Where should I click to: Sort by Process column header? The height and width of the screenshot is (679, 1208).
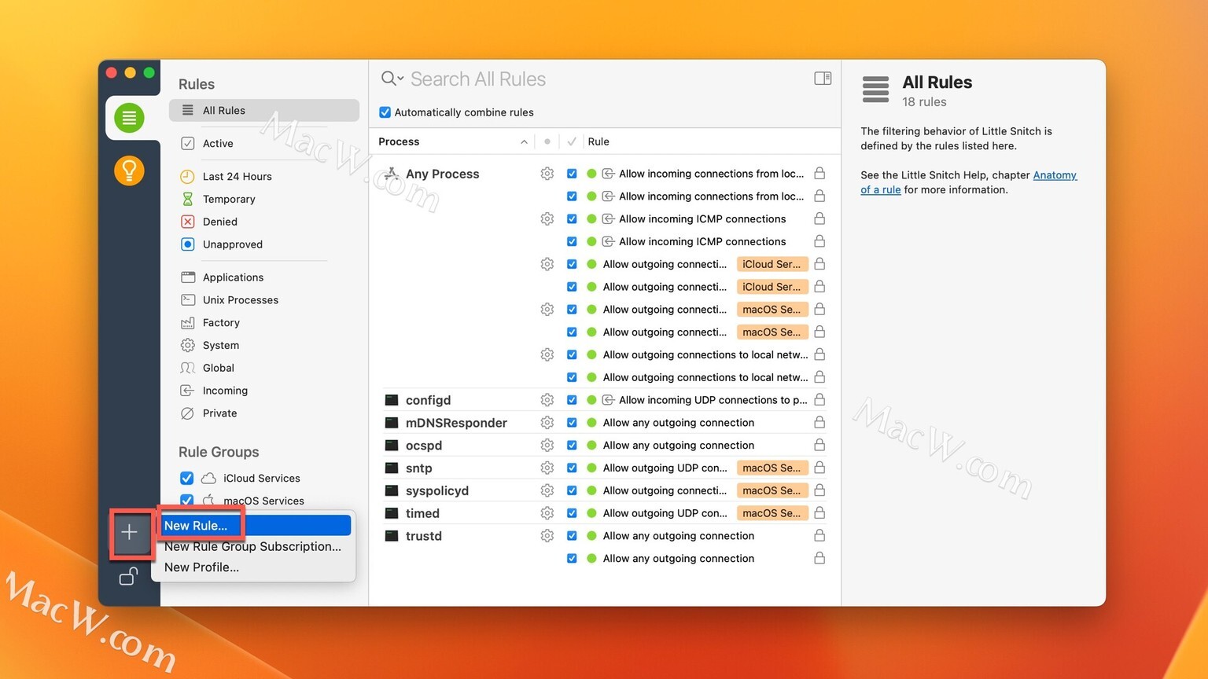pyautogui.click(x=452, y=141)
